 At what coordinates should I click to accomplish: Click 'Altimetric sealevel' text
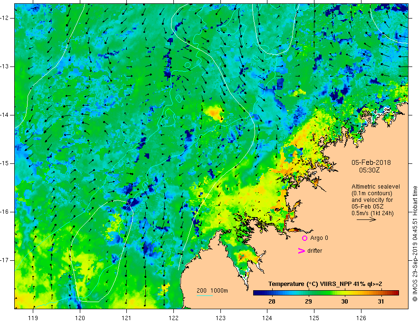(x=376, y=187)
